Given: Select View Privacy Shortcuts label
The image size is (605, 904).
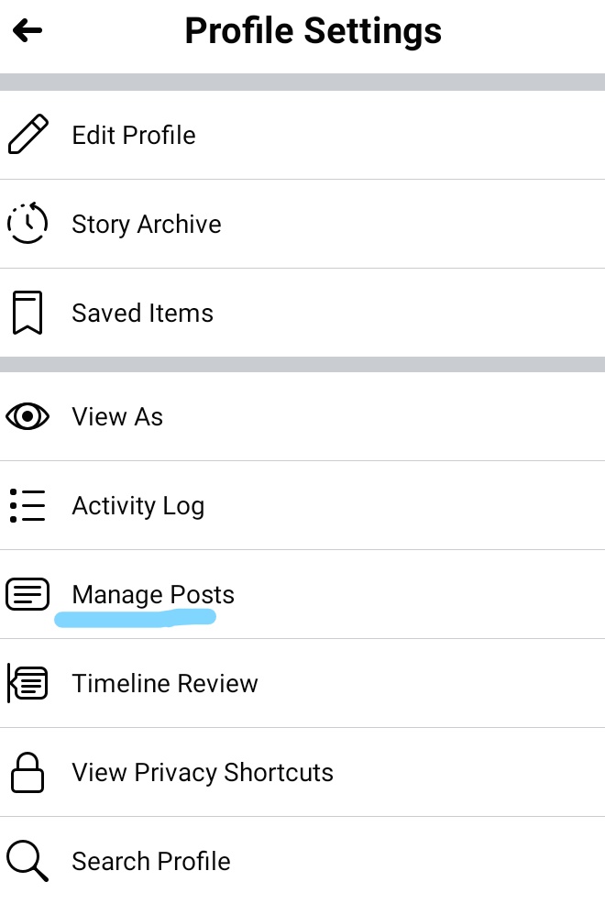Looking at the screenshot, I should 203,773.
